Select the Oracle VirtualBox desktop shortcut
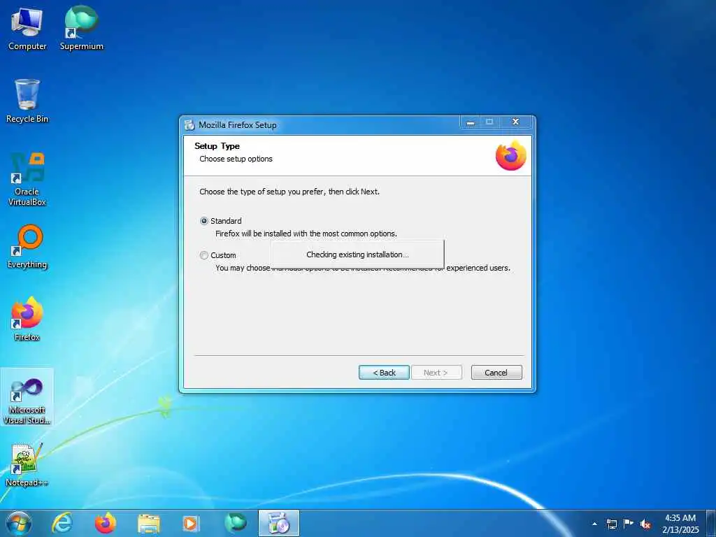This screenshot has height=537, width=716. (x=27, y=180)
